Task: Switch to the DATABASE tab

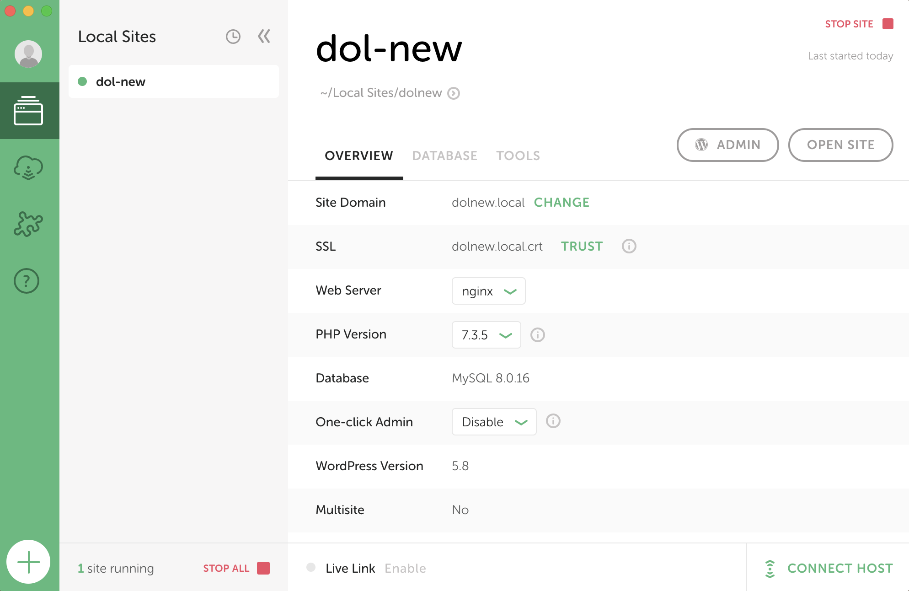Action: pyautogui.click(x=444, y=156)
